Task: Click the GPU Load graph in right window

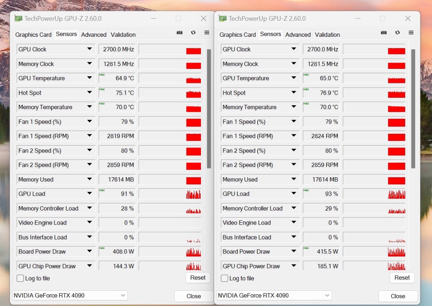Action: coord(374,194)
